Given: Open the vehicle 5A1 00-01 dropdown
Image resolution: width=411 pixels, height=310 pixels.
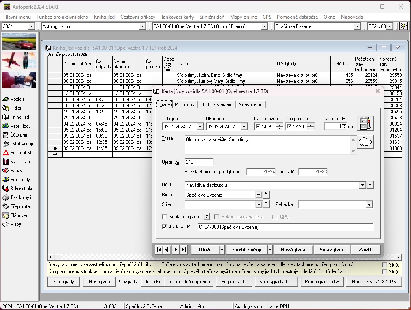Looking at the screenshot, I should point(265,26).
